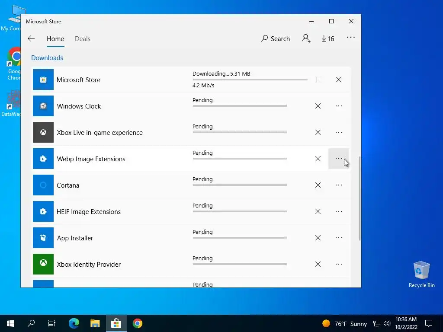
Task: Click the Cortana app icon
Action: (x=43, y=185)
